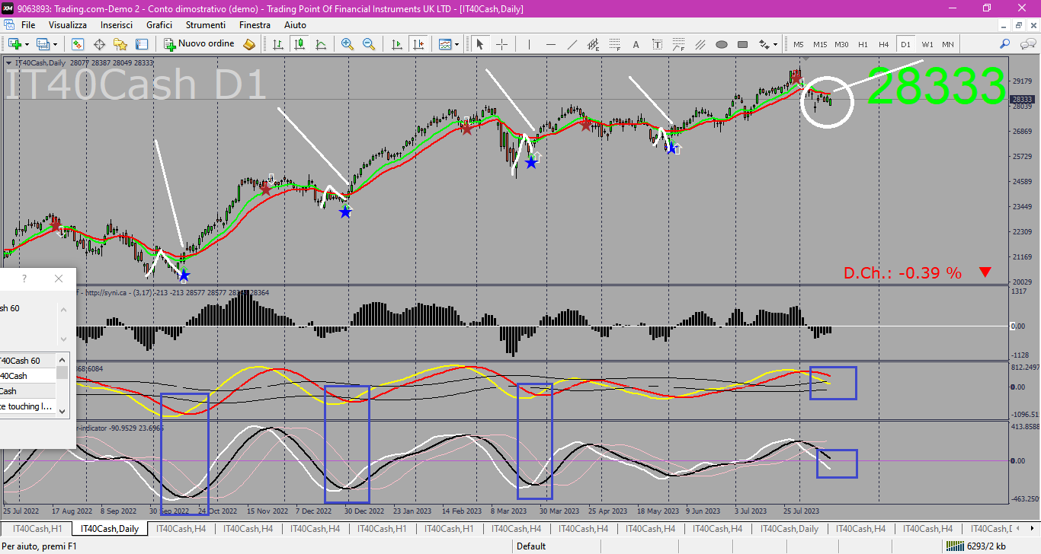
Task: Toggle the Data Window crosshair-circle icon
Action: coord(99,44)
